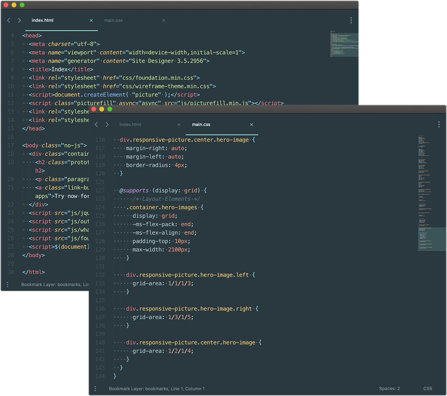Click '.container.hero-images' selector on line 124
The height and width of the screenshot is (396, 447).
coord(162,207)
